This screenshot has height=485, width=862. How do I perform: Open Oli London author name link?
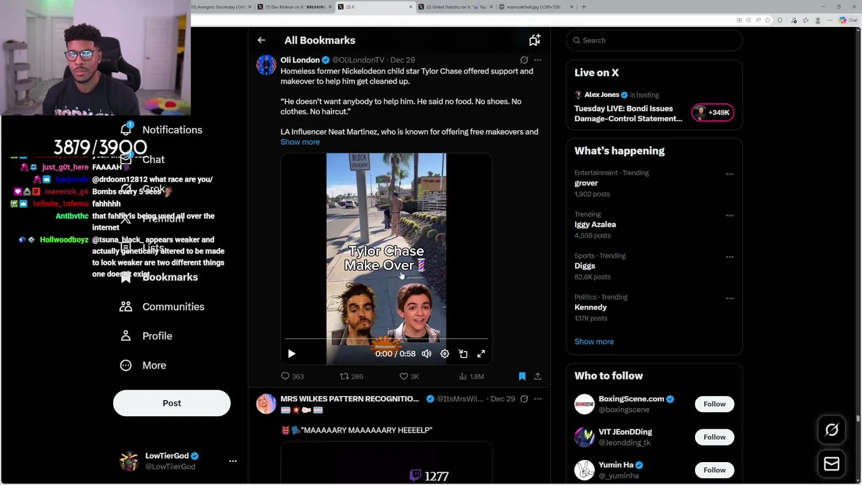[x=300, y=60]
